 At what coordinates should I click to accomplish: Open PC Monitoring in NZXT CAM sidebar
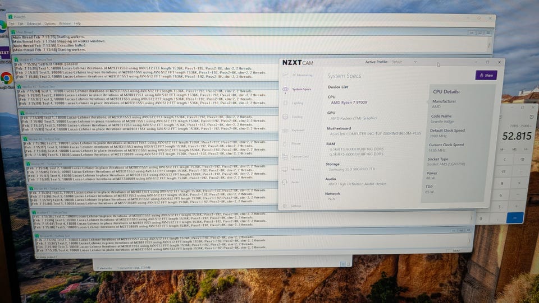click(298, 74)
